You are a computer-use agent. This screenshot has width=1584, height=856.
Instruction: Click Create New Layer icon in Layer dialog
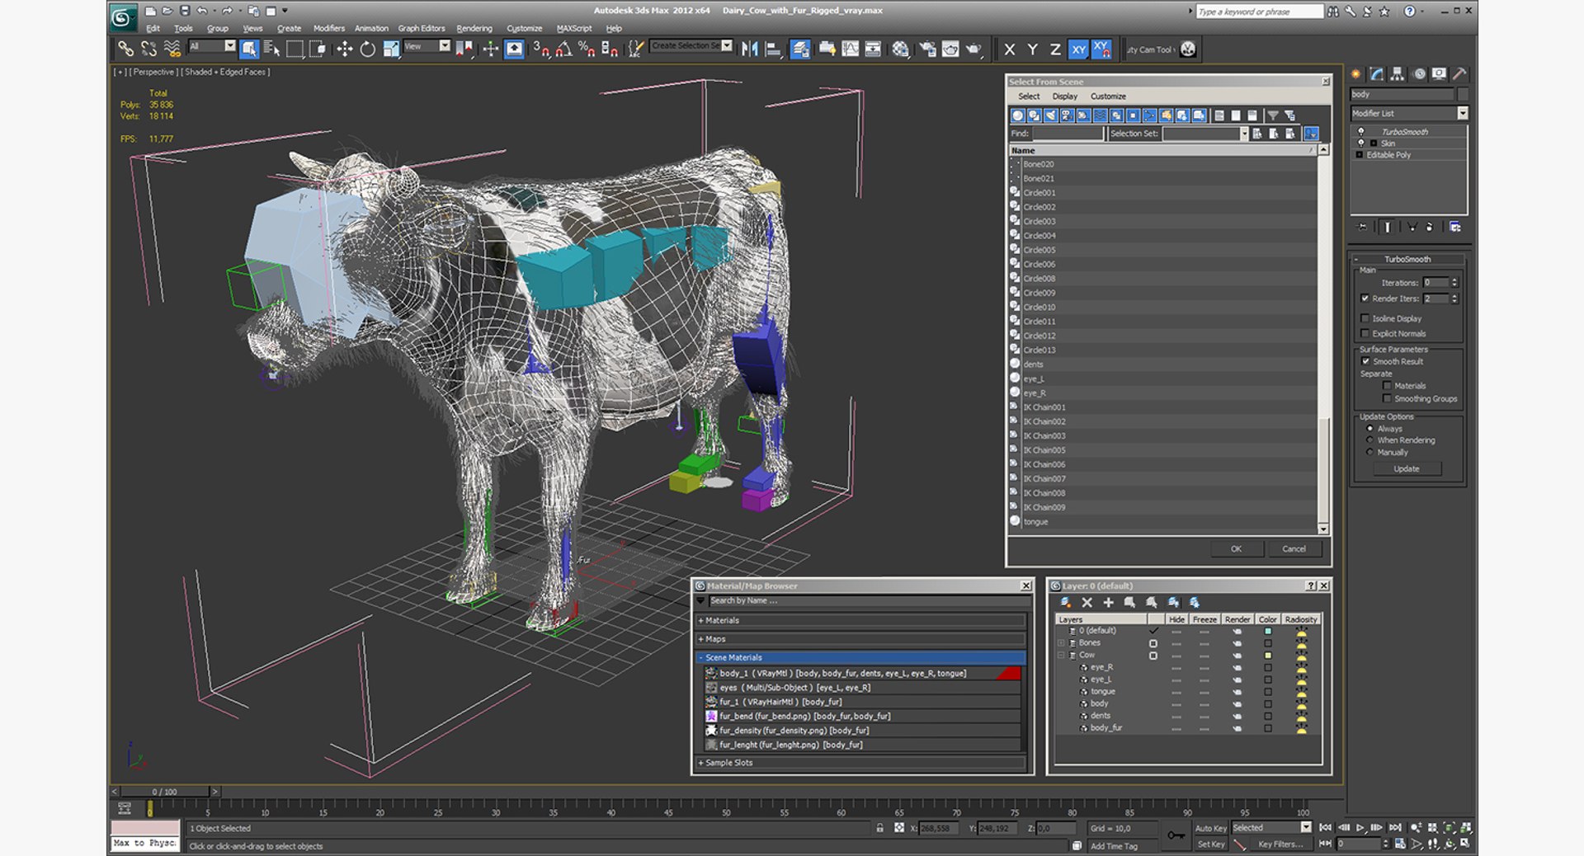click(1065, 603)
